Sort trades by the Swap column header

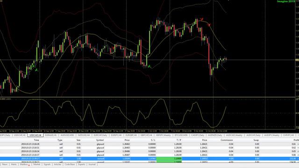[x=256, y=140]
